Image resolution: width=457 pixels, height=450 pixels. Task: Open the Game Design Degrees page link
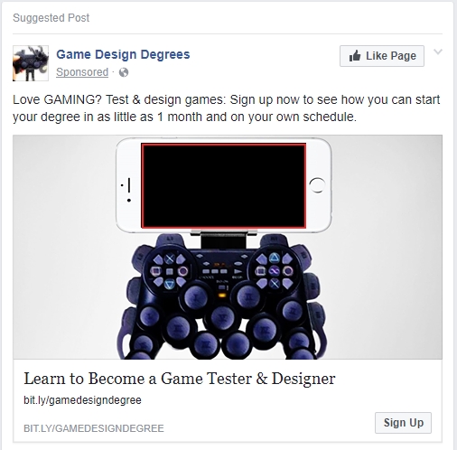coord(123,54)
